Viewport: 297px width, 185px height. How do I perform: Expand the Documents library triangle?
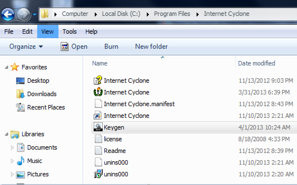(12, 147)
